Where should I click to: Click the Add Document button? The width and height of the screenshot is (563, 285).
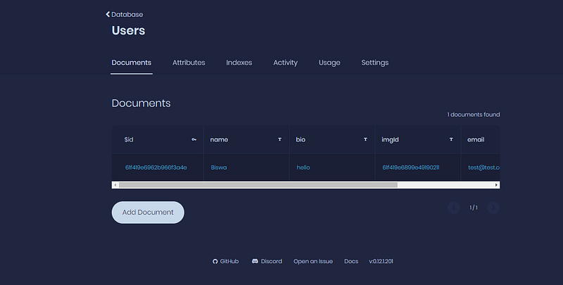[x=148, y=212]
